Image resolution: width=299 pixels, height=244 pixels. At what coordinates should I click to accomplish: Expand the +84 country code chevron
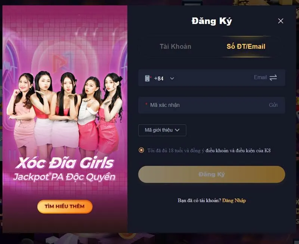pos(172,78)
